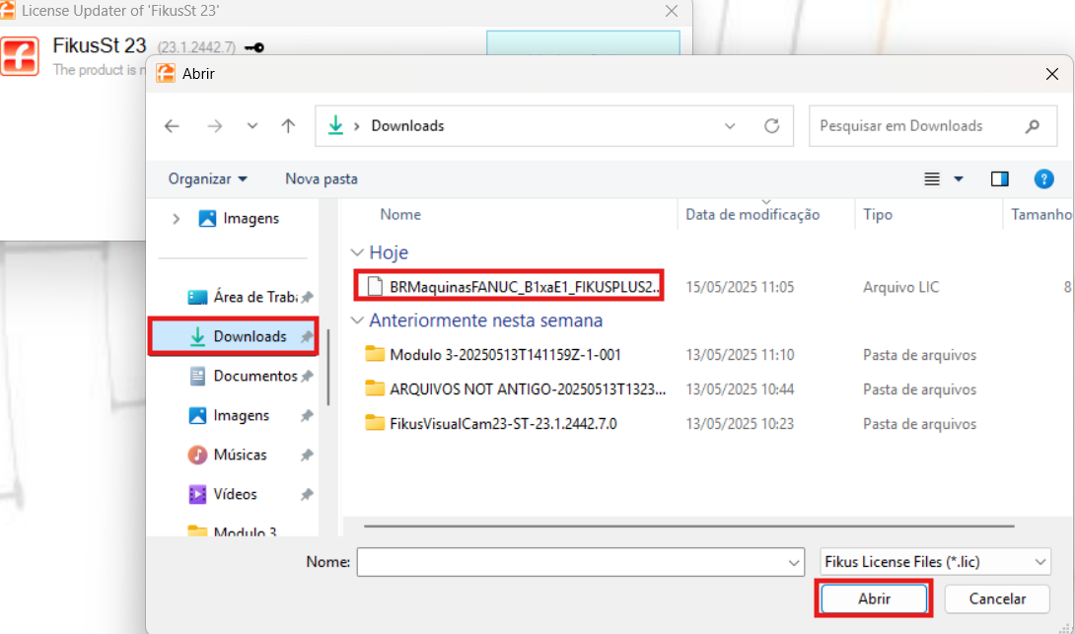1075x634 pixels.
Task: Click the pin icon next to Documentos
Action: click(x=307, y=377)
